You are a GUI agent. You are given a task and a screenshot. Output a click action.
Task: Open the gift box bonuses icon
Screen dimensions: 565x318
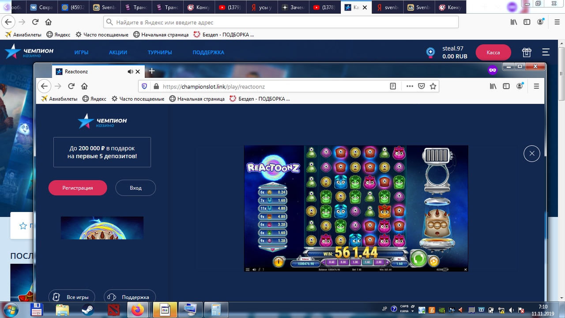coord(527,53)
